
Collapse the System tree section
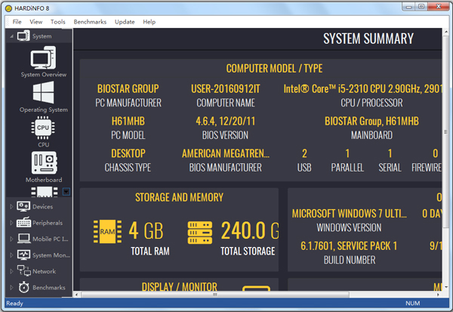click(11, 36)
